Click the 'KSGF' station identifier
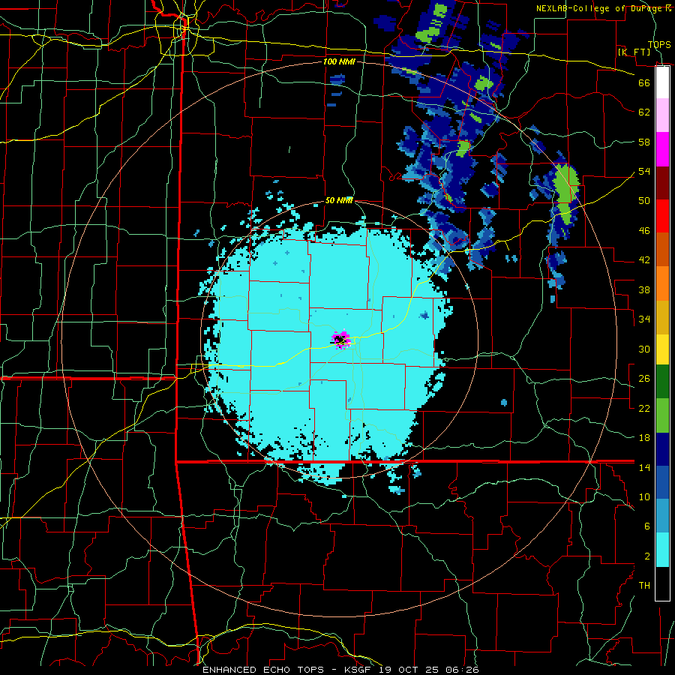Screen dimensions: 675x675 [x=359, y=670]
